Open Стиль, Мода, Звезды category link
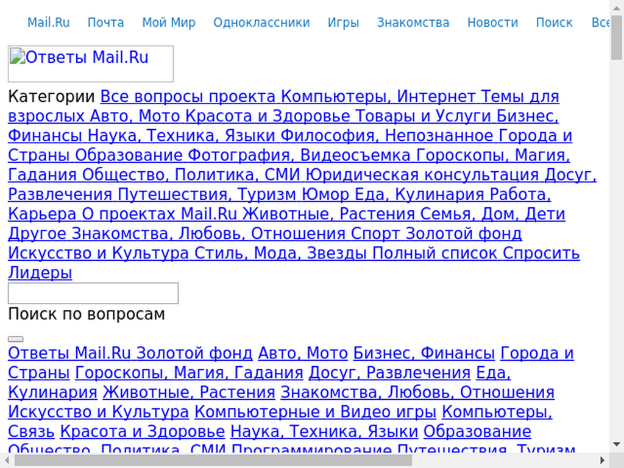Image resolution: width=624 pixels, height=468 pixels. click(280, 253)
